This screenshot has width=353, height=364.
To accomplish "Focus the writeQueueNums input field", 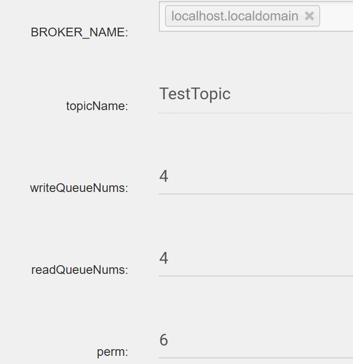I will point(256,177).
